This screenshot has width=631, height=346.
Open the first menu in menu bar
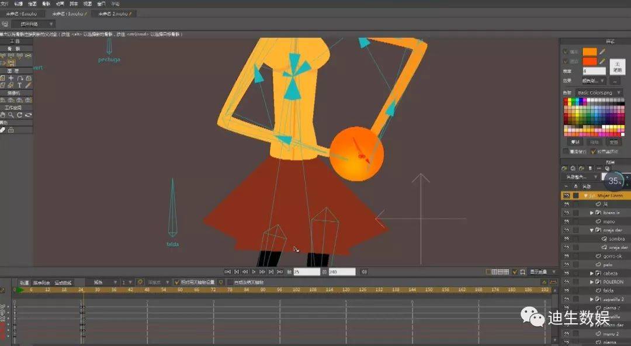point(5,4)
